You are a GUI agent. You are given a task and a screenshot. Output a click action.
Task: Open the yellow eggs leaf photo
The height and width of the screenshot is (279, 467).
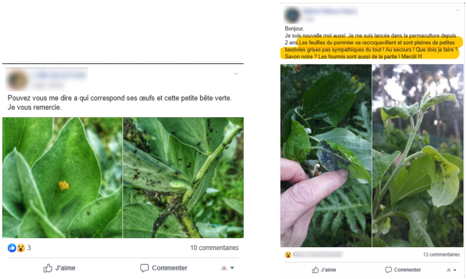(62, 178)
